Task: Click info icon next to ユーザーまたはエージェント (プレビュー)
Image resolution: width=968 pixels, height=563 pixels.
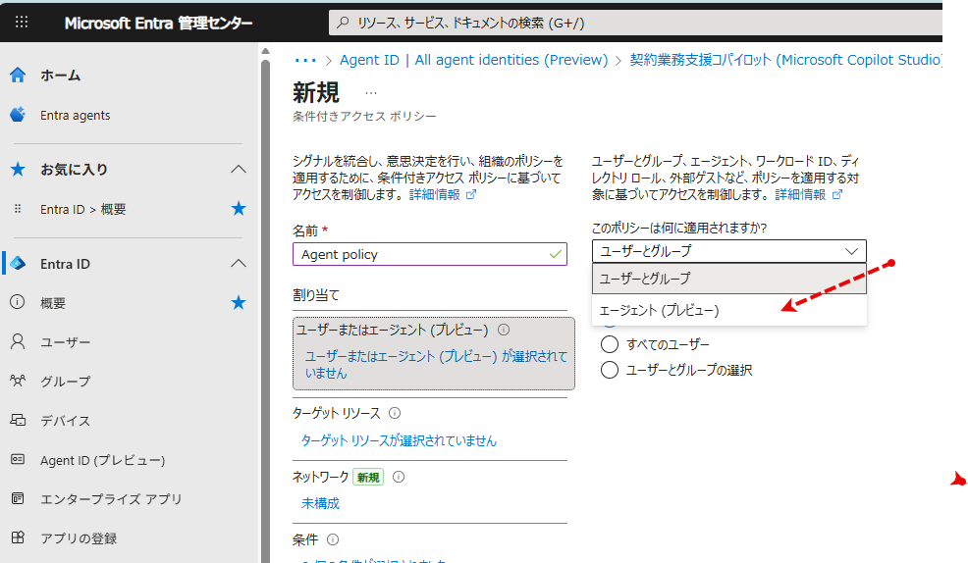Action: click(x=504, y=330)
